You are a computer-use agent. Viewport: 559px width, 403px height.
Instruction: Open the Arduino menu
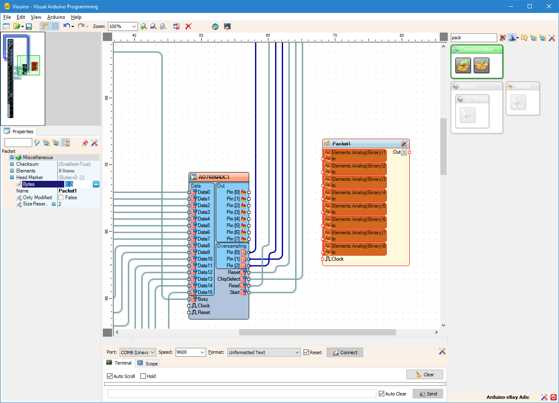tap(56, 17)
